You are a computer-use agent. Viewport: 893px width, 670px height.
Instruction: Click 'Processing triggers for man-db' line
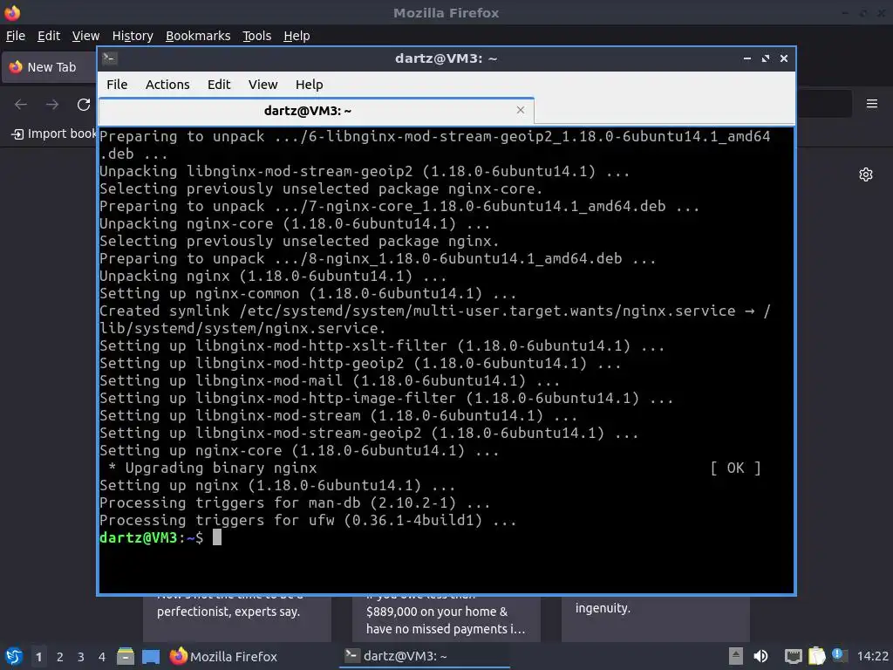tap(295, 502)
